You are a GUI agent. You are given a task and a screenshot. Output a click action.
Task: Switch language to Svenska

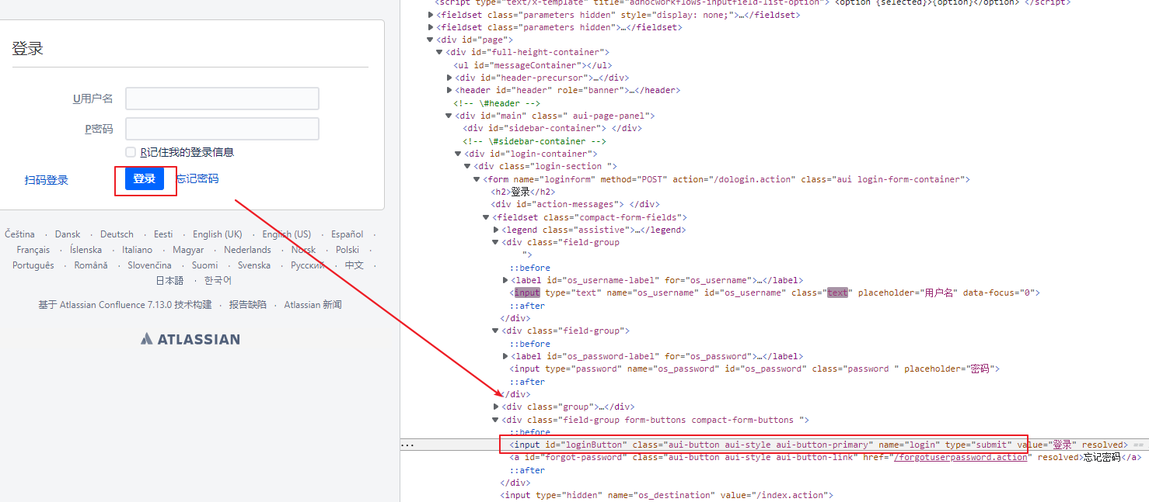pyautogui.click(x=254, y=265)
